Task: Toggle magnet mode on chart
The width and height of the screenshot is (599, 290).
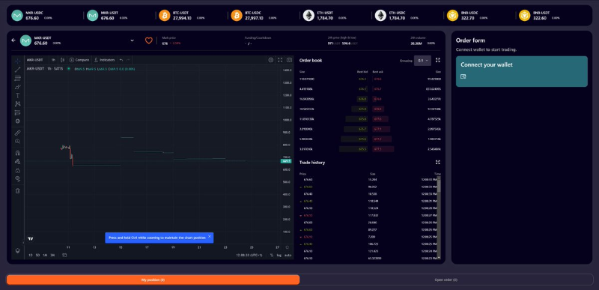Action: coord(17,153)
